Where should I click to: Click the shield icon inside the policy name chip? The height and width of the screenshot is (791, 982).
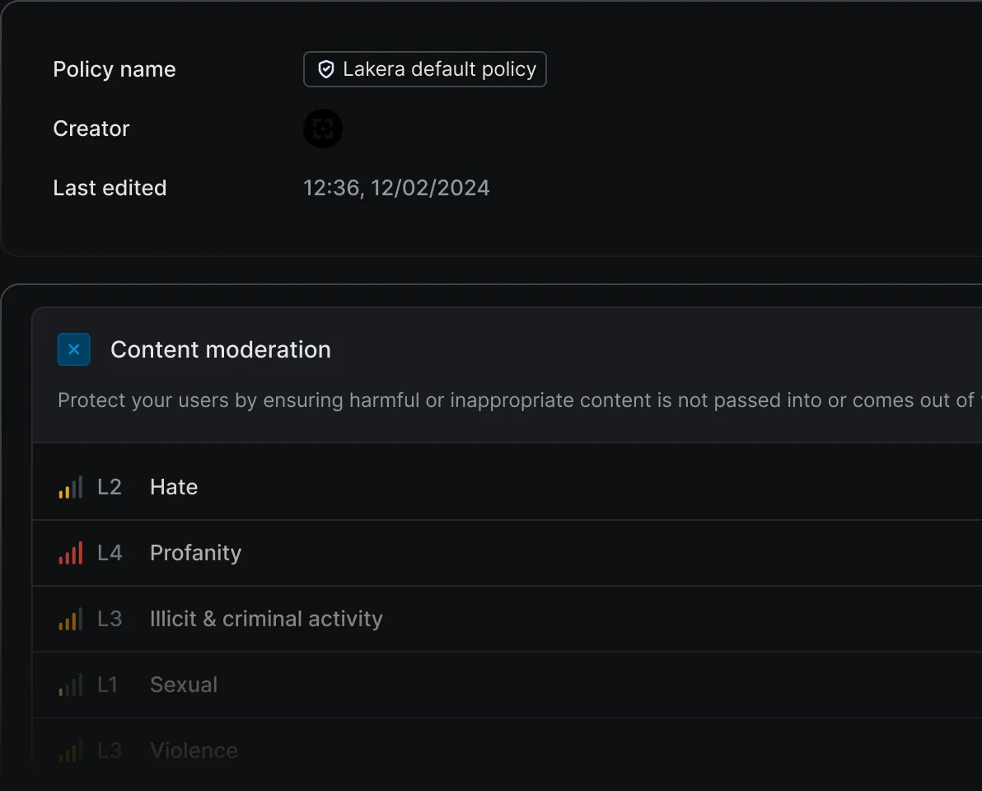(x=326, y=69)
